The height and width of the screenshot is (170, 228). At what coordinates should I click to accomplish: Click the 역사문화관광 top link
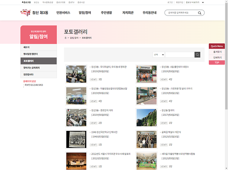(x=48, y=2)
